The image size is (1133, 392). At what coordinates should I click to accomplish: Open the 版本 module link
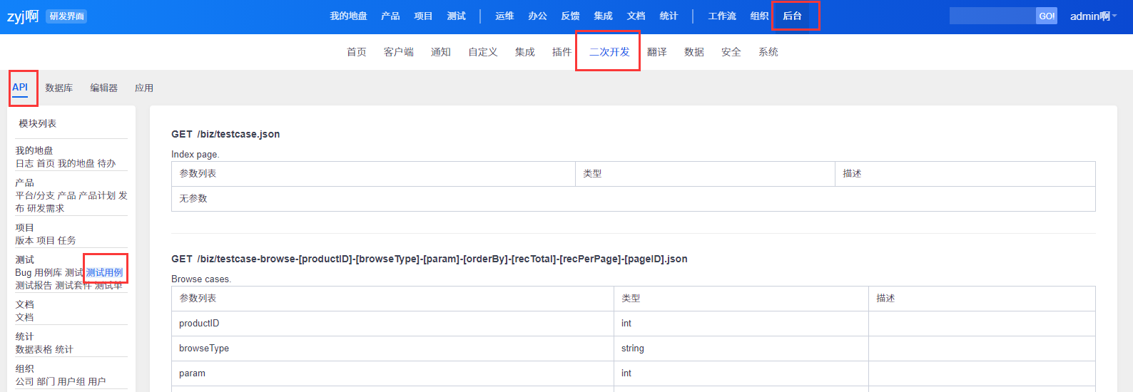tap(24, 240)
